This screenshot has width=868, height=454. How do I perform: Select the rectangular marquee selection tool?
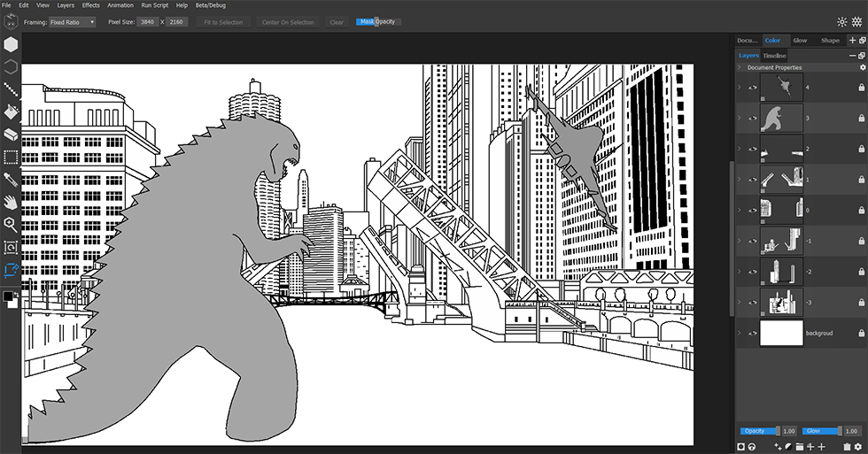11,158
